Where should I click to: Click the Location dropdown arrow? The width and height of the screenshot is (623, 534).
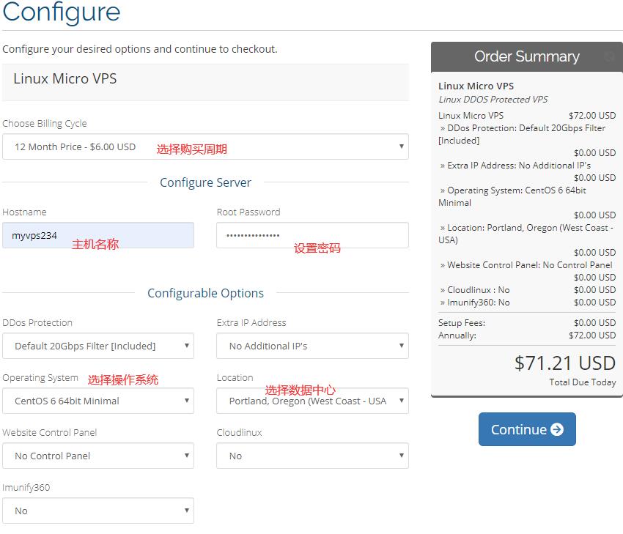(402, 400)
